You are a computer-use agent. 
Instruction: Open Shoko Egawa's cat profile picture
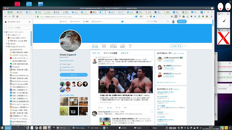click(x=70, y=41)
